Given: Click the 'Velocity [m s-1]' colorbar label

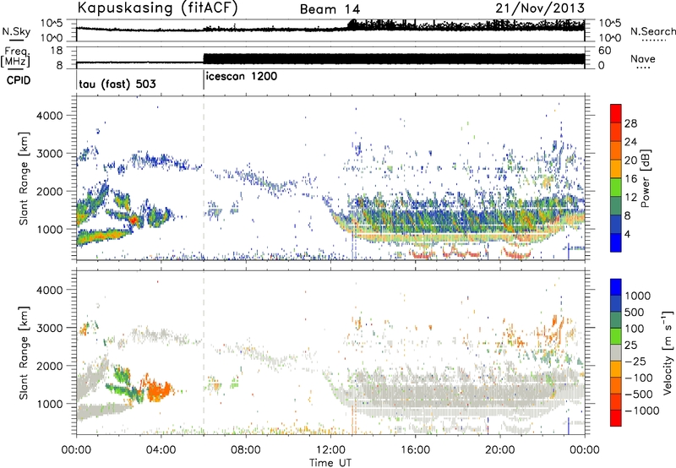Looking at the screenshot, I should [x=668, y=352].
